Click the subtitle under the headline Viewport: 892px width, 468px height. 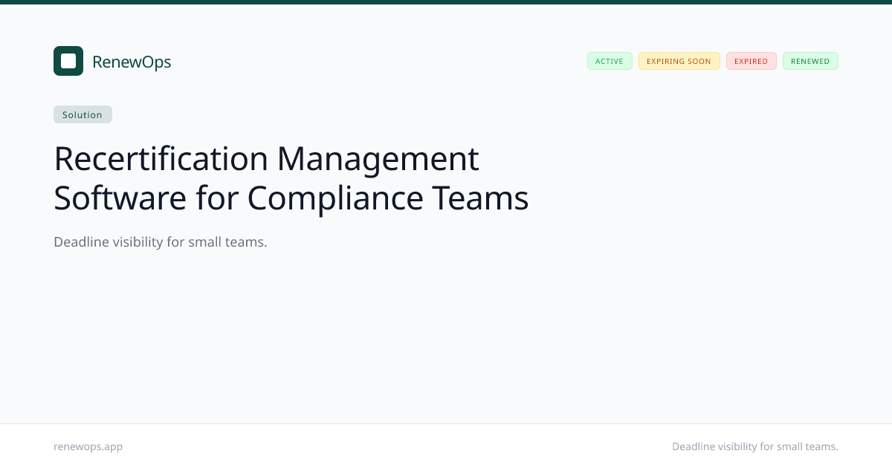161,242
